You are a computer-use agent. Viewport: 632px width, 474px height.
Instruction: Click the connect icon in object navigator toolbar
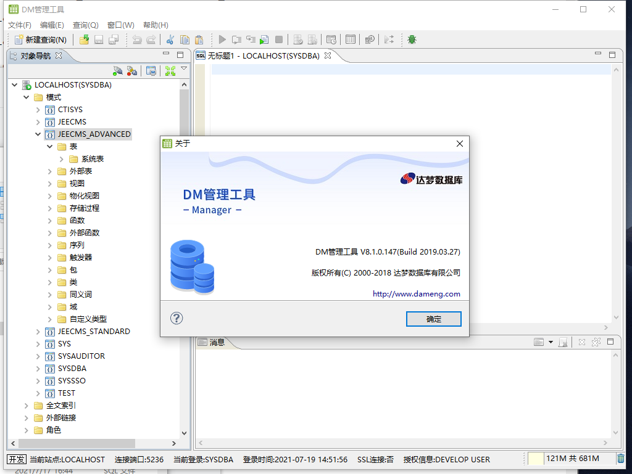click(x=118, y=71)
